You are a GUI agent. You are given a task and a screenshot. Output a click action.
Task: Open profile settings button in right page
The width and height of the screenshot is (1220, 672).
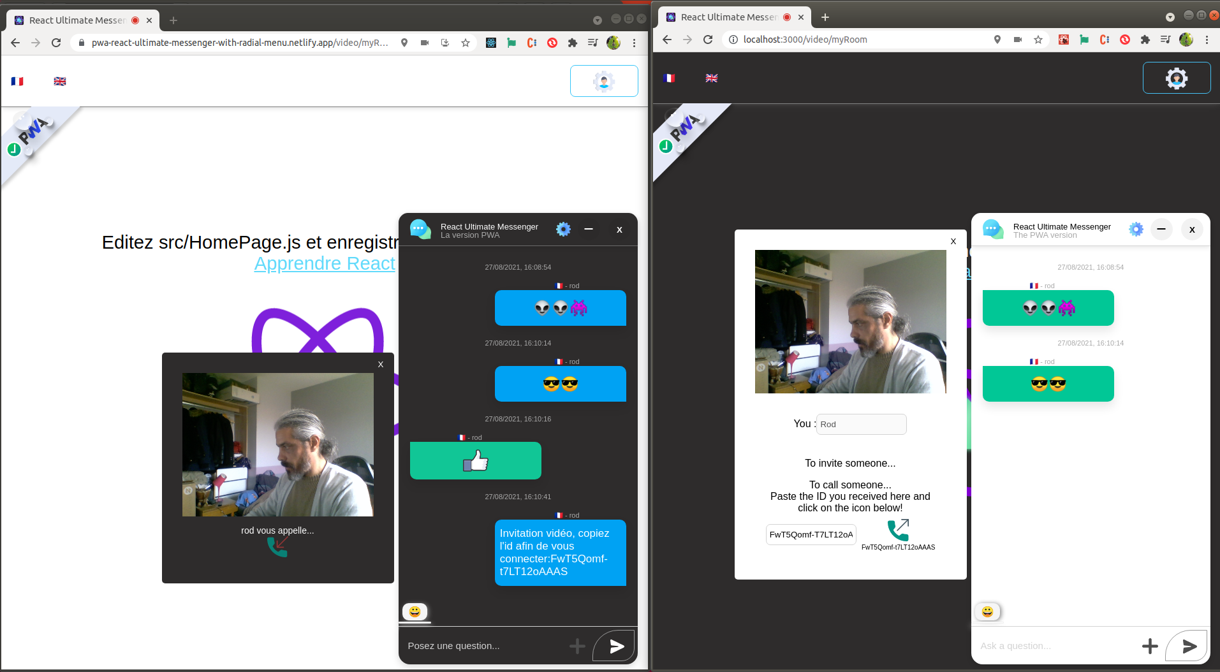[x=1176, y=78]
